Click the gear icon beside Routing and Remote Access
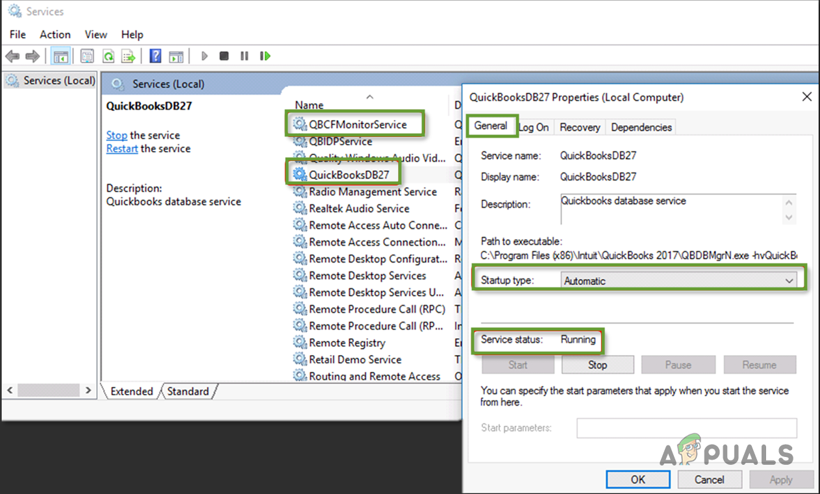820x494 pixels. 299,377
